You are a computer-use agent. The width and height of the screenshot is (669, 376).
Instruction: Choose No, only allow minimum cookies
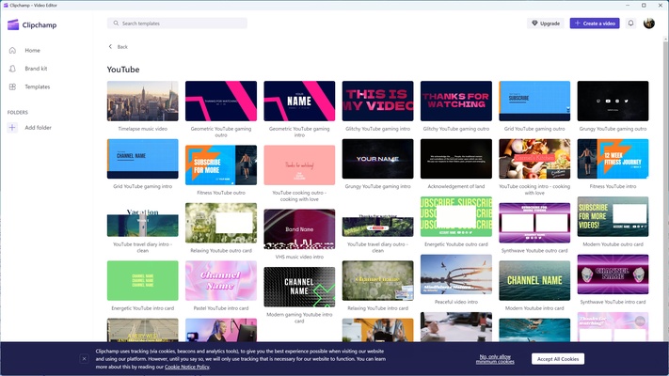(x=495, y=359)
